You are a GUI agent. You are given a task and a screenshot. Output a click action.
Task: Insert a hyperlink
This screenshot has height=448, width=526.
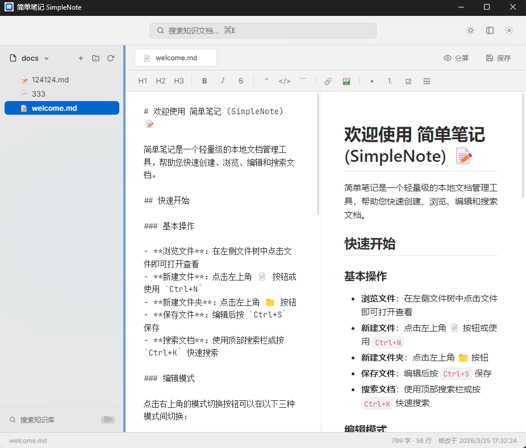(x=328, y=81)
